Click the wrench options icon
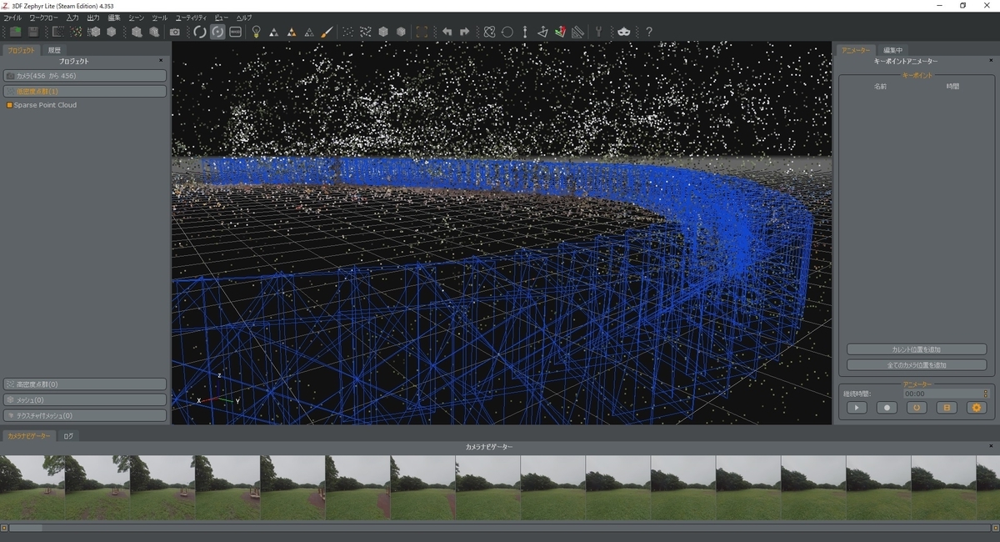1000x542 pixels. 598,32
